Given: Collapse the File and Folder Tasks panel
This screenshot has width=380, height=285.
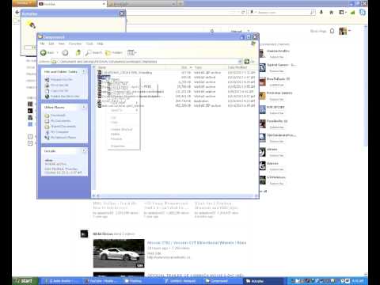Looking at the screenshot, I should (84, 71).
